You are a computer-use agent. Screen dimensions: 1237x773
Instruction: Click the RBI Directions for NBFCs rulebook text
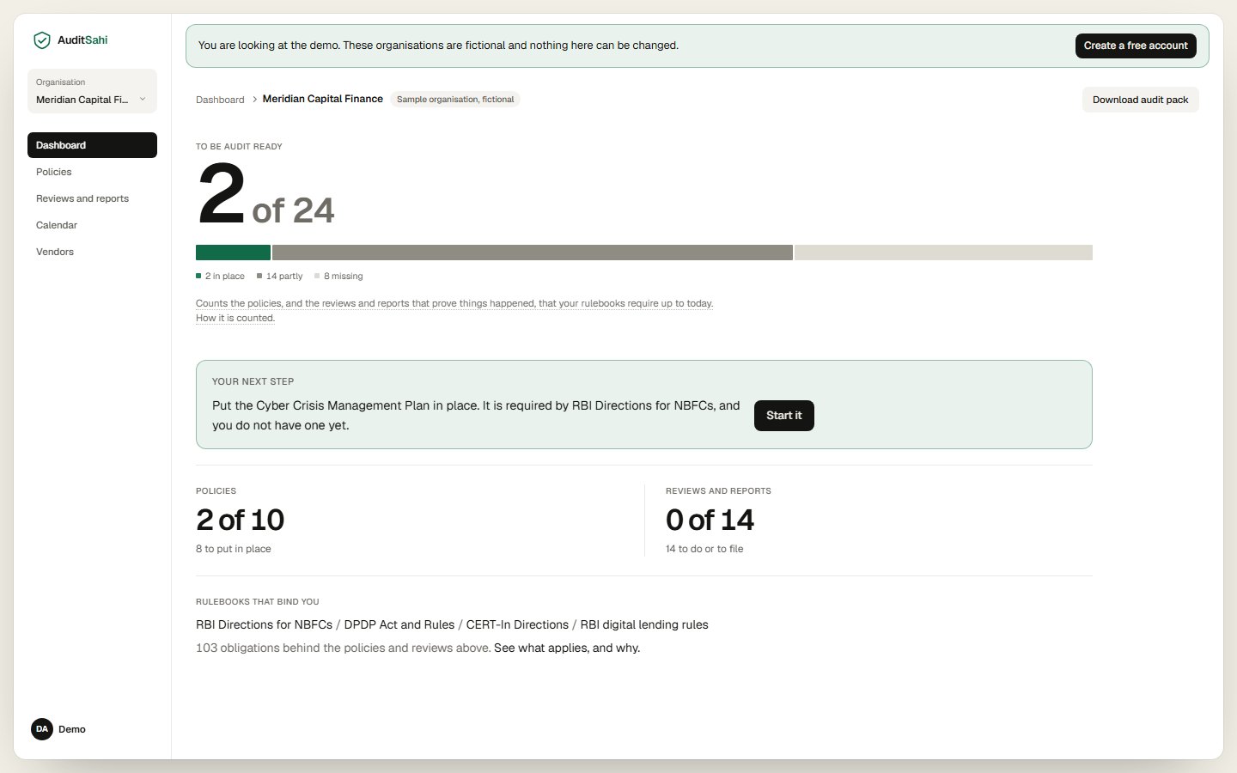click(264, 624)
